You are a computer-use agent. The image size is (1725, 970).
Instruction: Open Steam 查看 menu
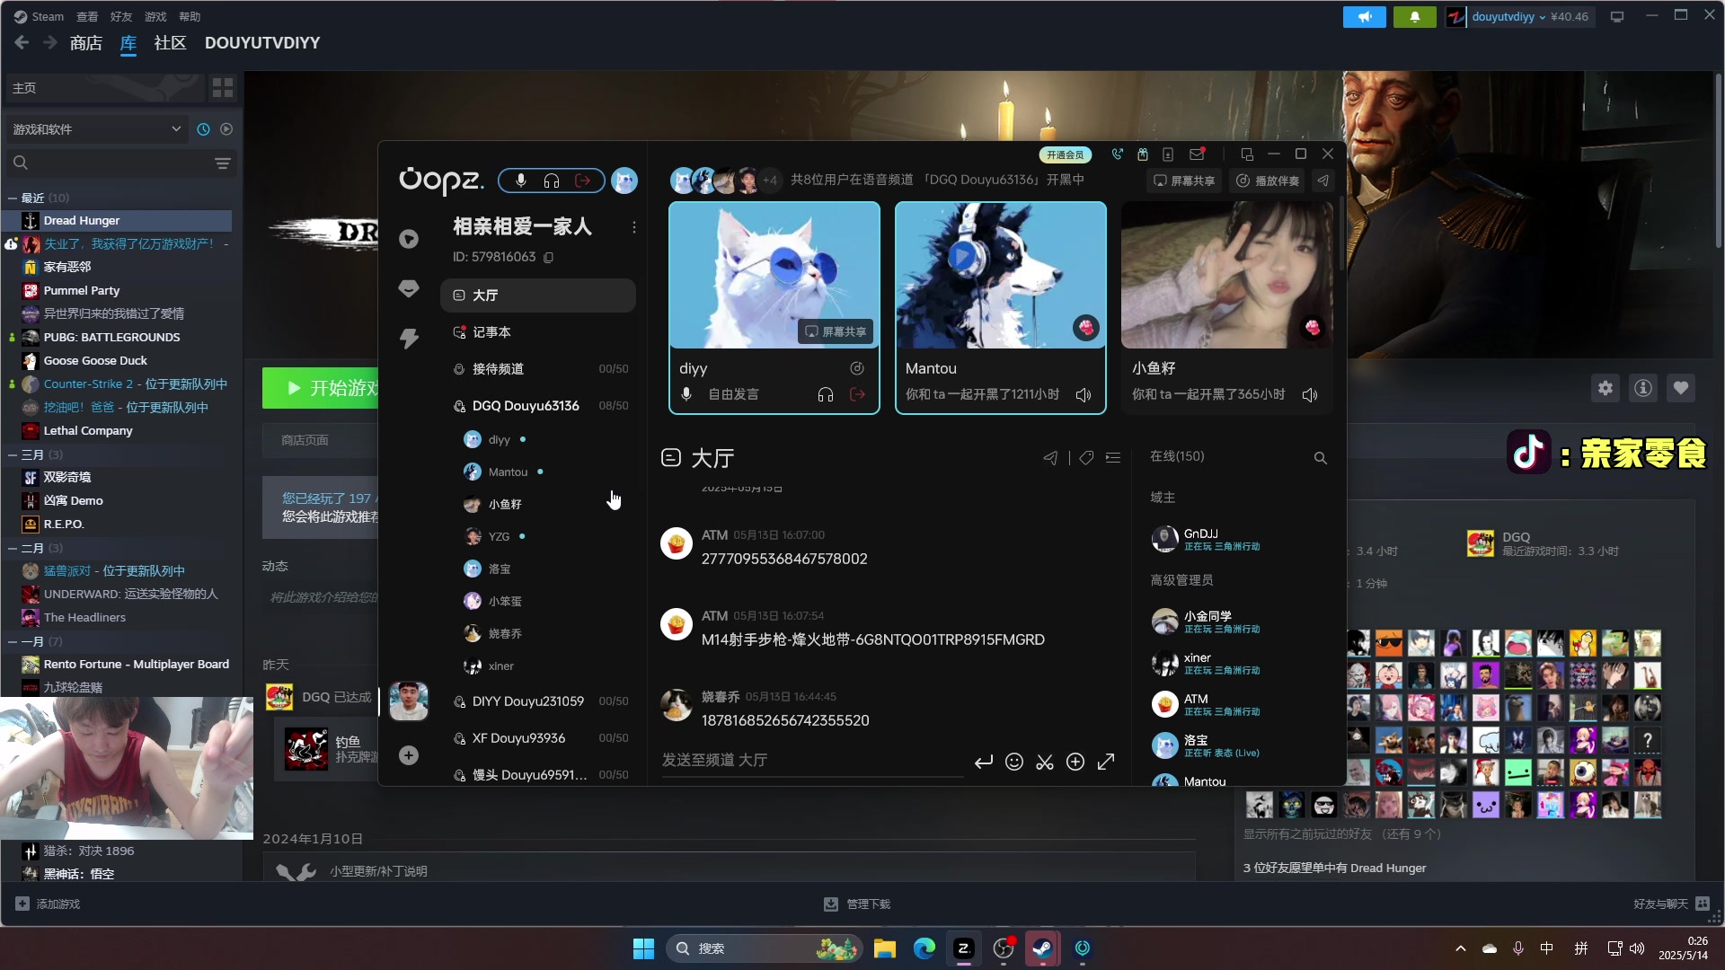[x=87, y=16]
